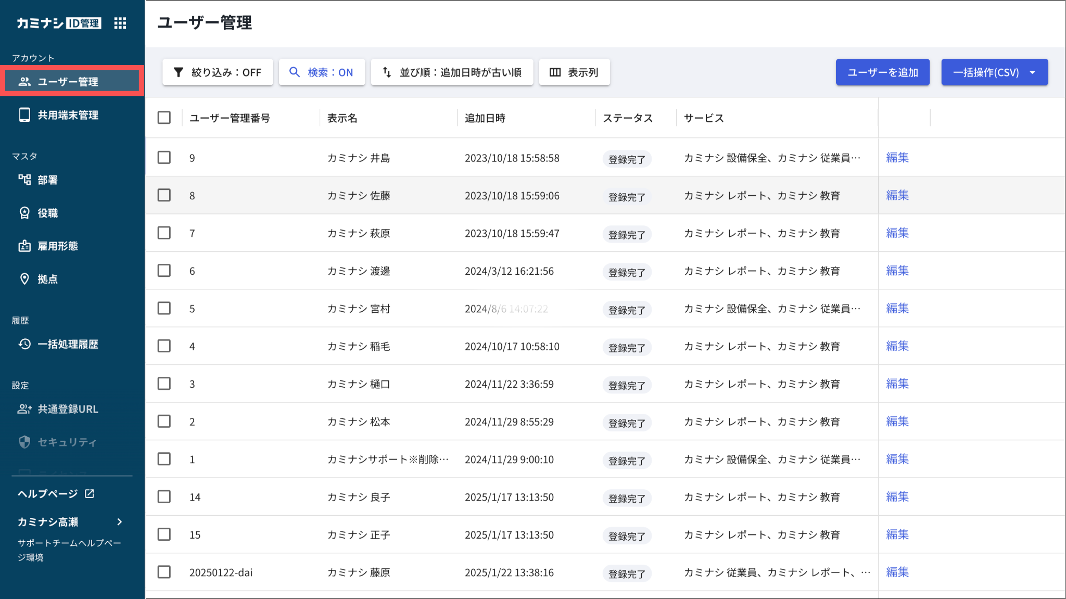Image resolution: width=1066 pixels, height=599 pixels.
Task: Click the ユーザーを追加 button
Action: 882,72
